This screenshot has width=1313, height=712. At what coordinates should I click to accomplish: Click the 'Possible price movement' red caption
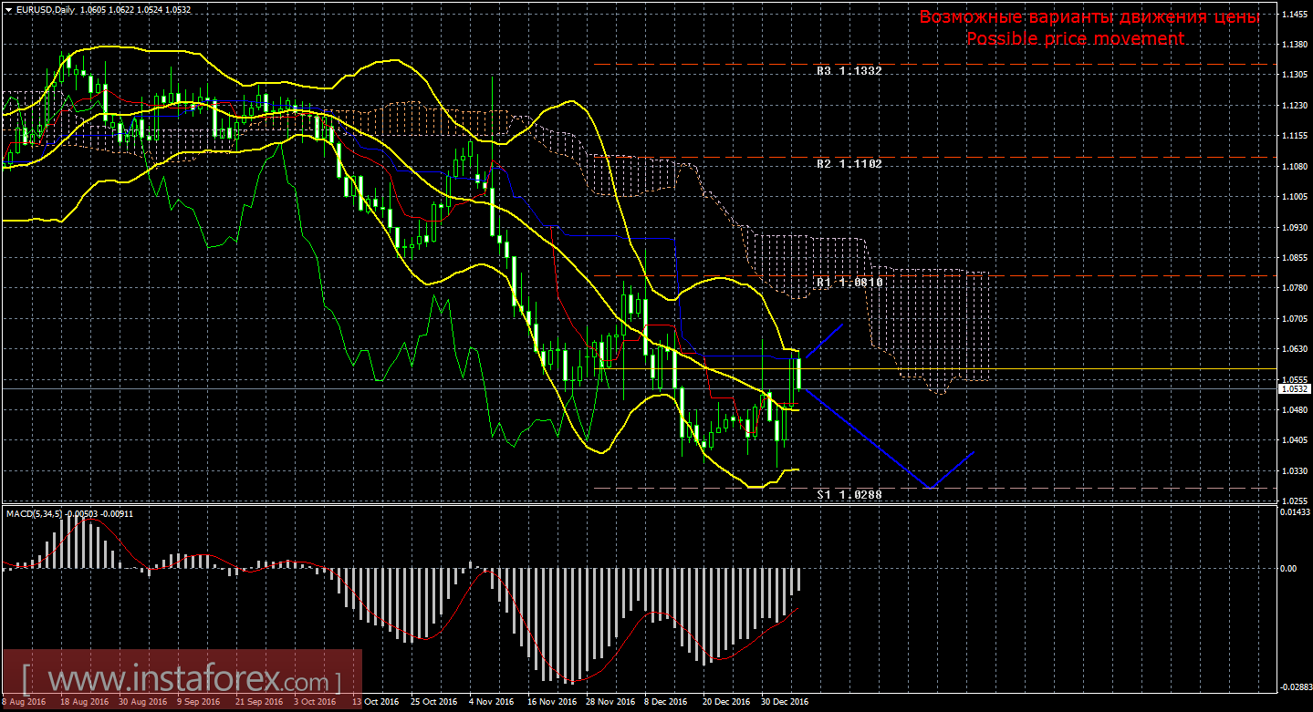click(x=1075, y=38)
